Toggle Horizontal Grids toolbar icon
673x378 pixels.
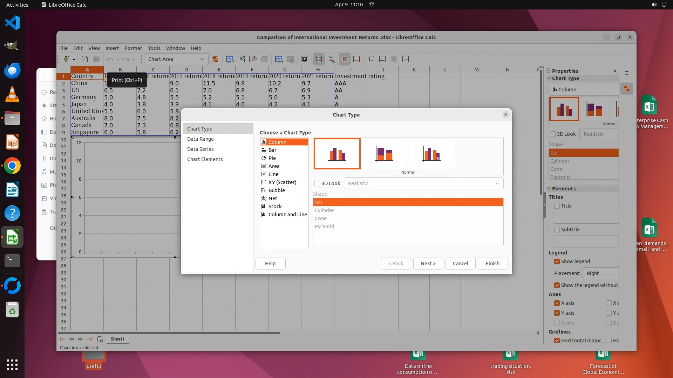pos(345,59)
